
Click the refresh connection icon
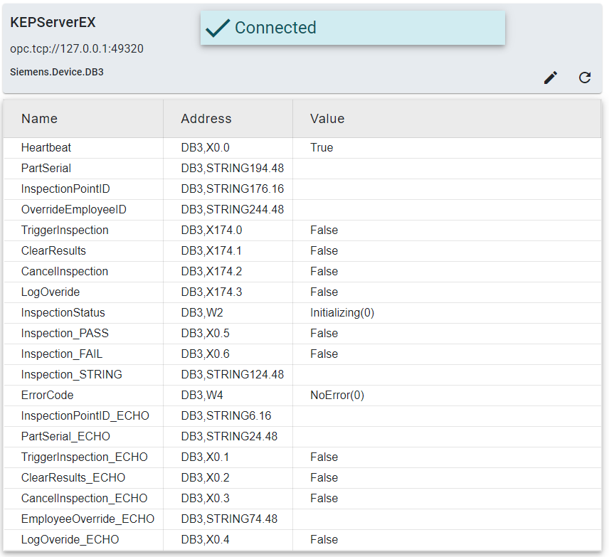click(585, 78)
